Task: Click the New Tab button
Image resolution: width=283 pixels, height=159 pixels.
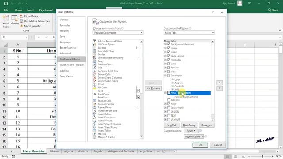Action: tap(172, 125)
